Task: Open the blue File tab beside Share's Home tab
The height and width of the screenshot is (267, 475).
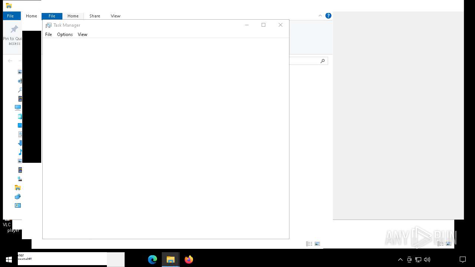Action: point(52,16)
